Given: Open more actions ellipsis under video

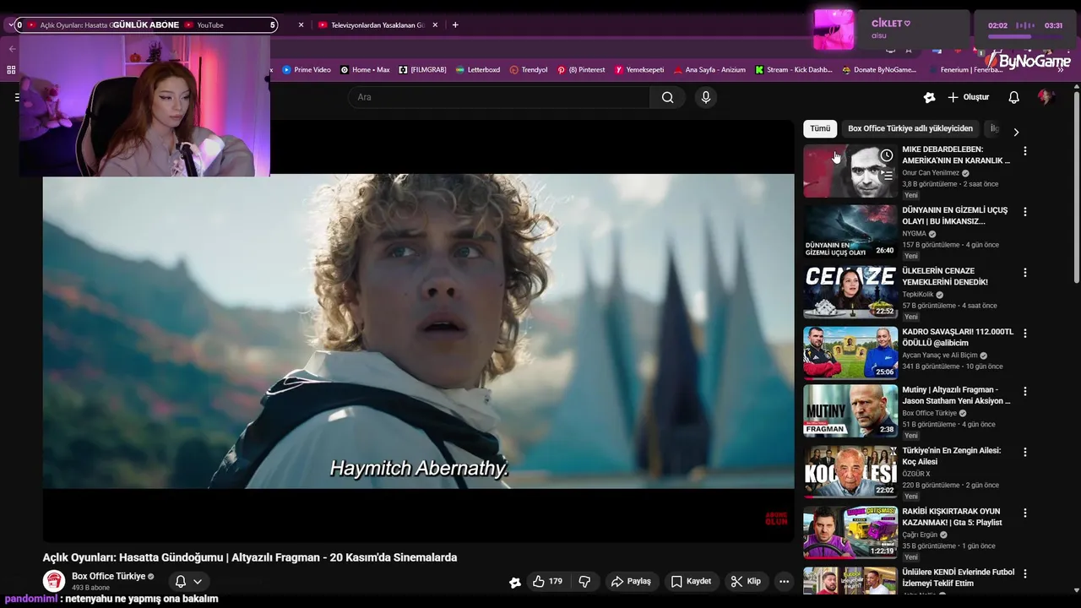Looking at the screenshot, I should pyautogui.click(x=784, y=581).
